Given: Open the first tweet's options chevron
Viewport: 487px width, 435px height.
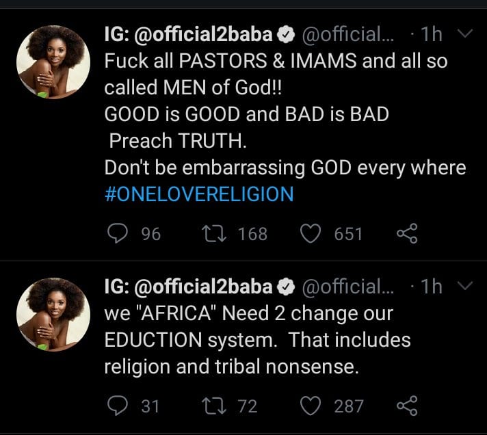Looking at the screenshot, I should click(464, 34).
